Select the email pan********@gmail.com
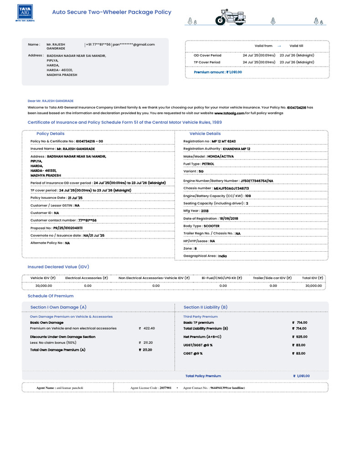 pos(134,44)
